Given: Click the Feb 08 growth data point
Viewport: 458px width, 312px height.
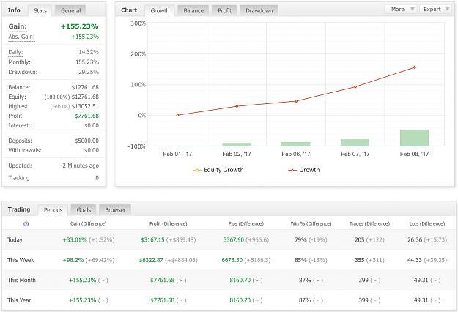Looking at the screenshot, I should point(414,67).
